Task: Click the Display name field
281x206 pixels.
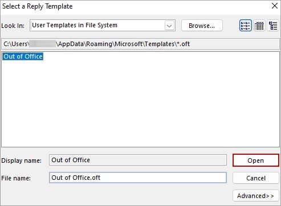Action: (x=138, y=160)
